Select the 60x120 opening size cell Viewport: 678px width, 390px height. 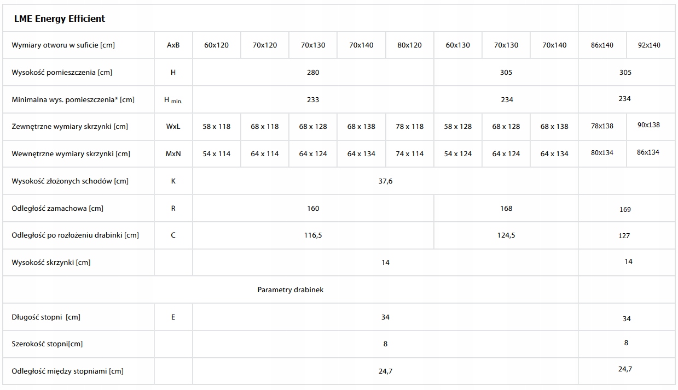[216, 45]
